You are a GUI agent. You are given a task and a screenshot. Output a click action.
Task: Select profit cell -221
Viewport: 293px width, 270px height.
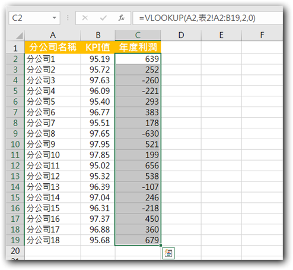pos(138,91)
